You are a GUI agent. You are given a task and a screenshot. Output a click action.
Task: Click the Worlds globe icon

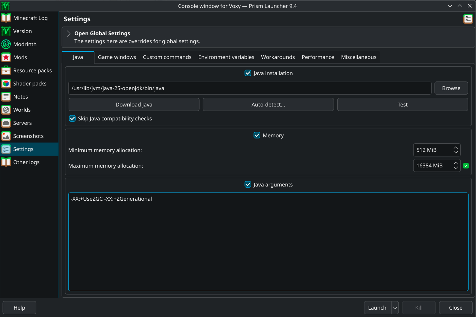coord(6,110)
